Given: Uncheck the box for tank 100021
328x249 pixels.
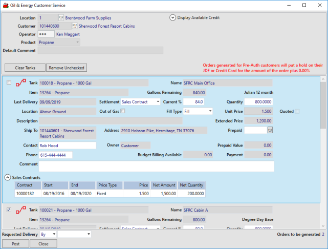Looking at the screenshot, I should click(9, 210).
